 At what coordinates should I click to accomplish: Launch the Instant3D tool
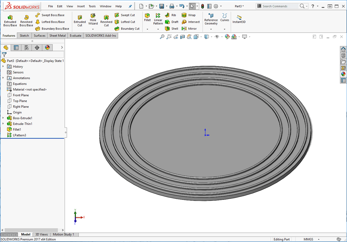239,19
